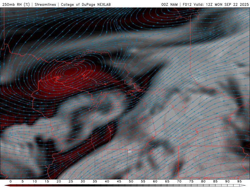
Task: Click the 60 tick on color scale
Action: click(x=155, y=181)
